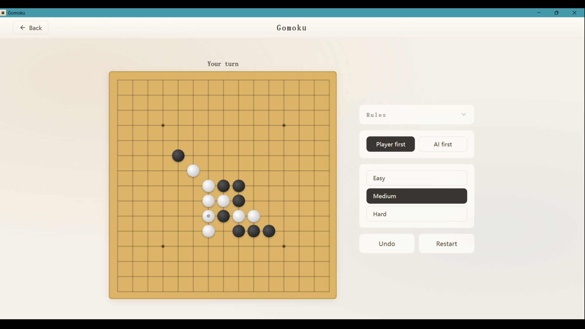This screenshot has height=329, width=585.
Task: Restart the game
Action: point(446,243)
